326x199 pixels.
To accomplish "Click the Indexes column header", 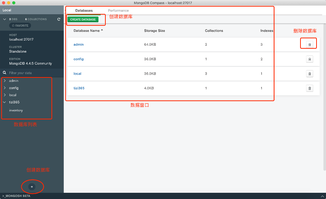I will (x=267, y=31).
